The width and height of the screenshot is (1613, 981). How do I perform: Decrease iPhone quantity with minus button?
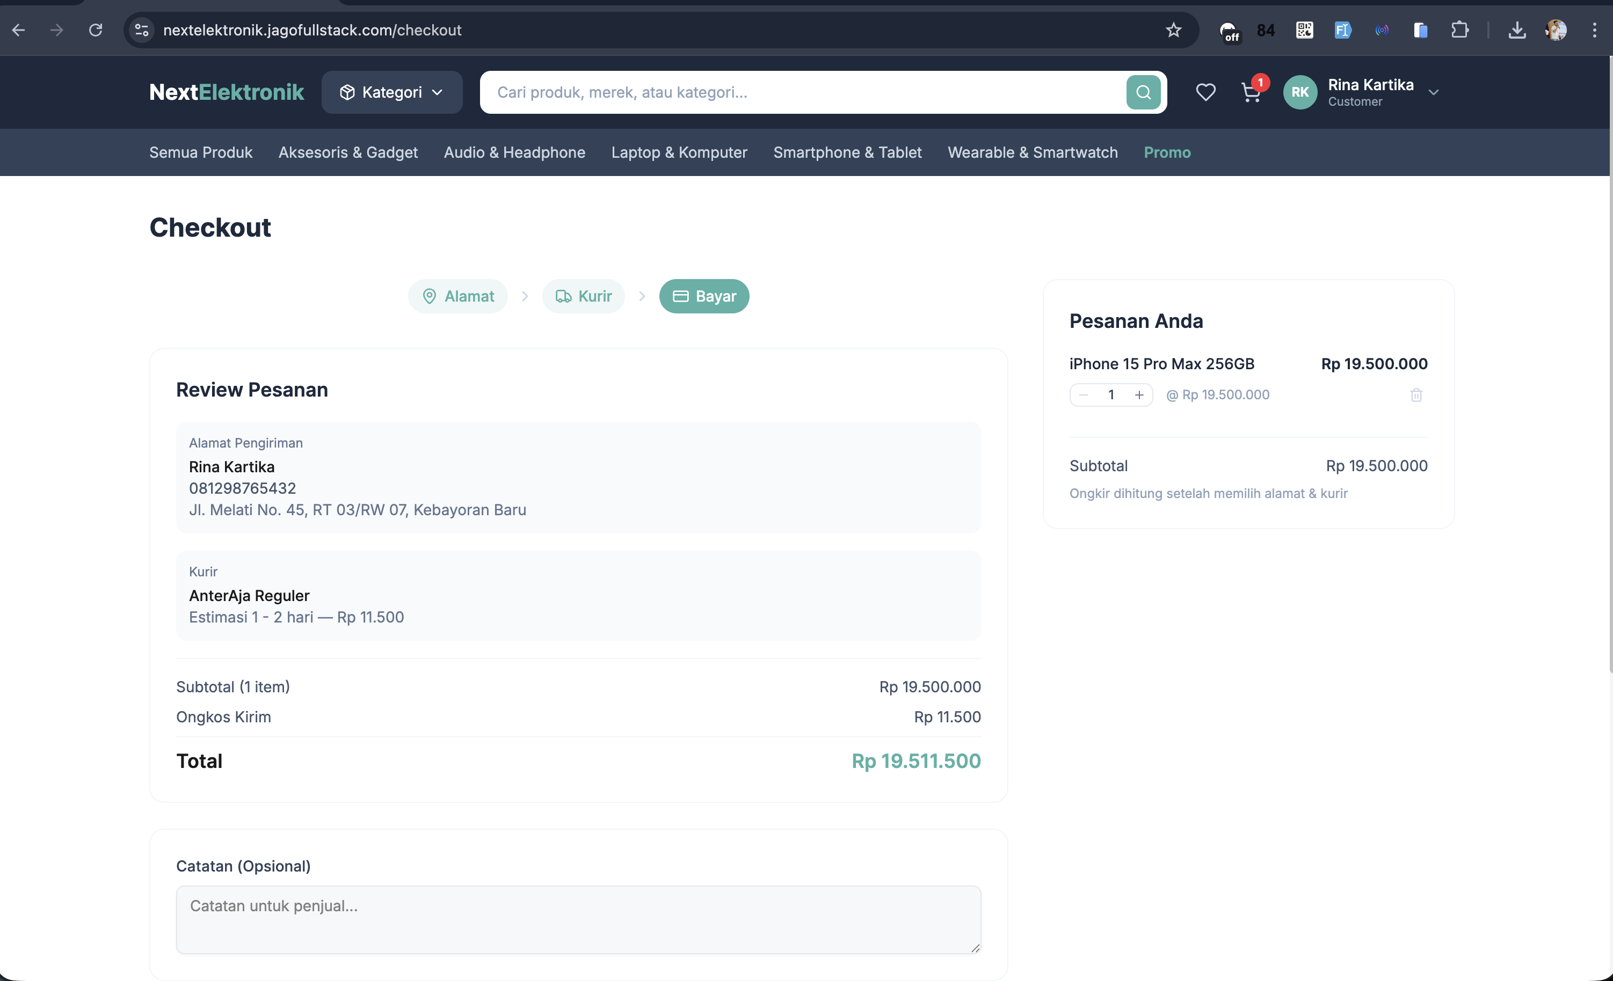1084,394
